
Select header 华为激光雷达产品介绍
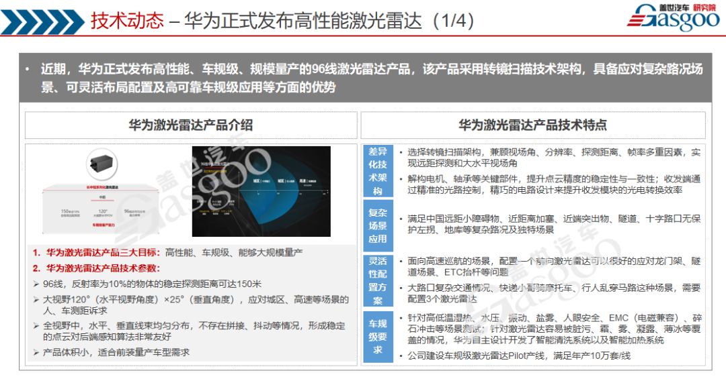pyautogui.click(x=191, y=125)
